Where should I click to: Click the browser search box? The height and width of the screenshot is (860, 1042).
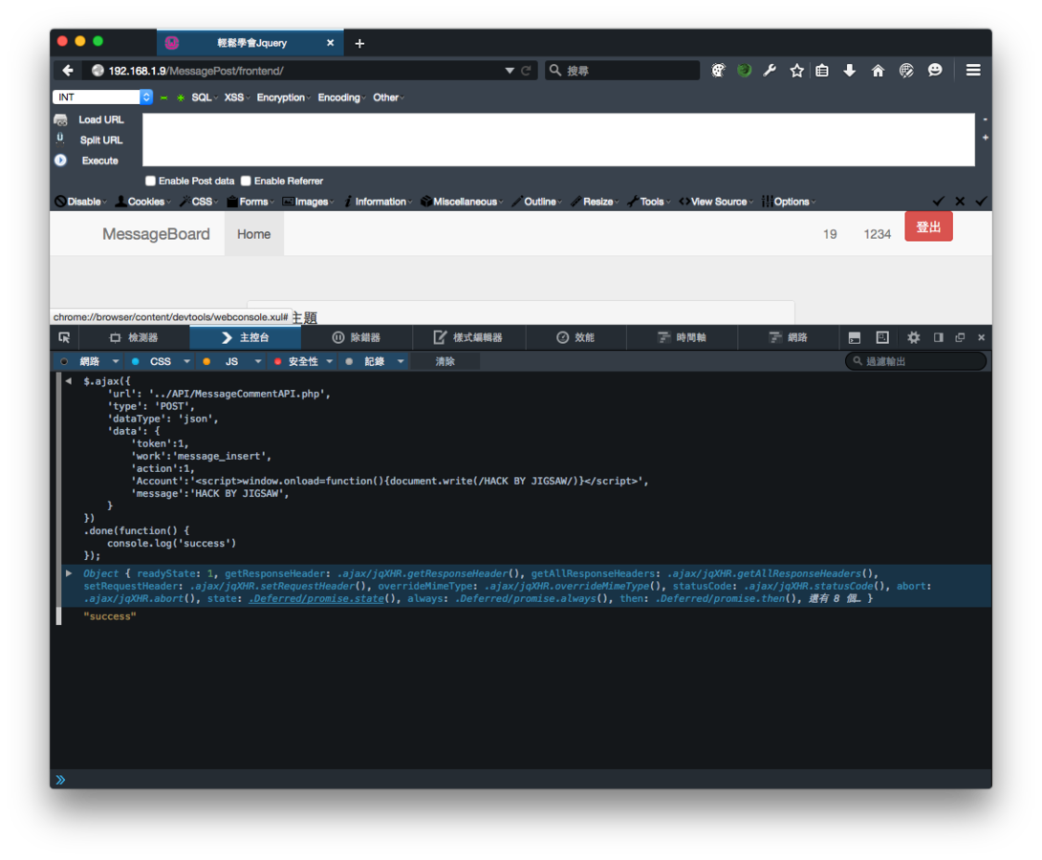(x=622, y=71)
